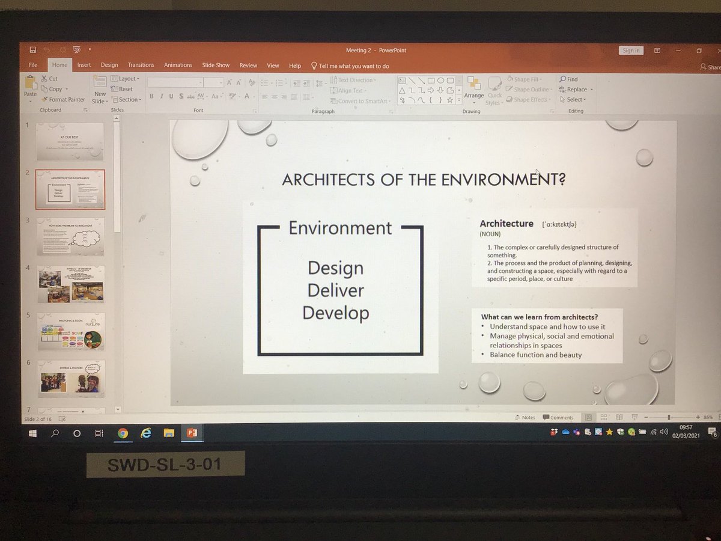Image resolution: width=721 pixels, height=541 pixels.
Task: Open Select dropdown in Editing group
Action: [573, 100]
